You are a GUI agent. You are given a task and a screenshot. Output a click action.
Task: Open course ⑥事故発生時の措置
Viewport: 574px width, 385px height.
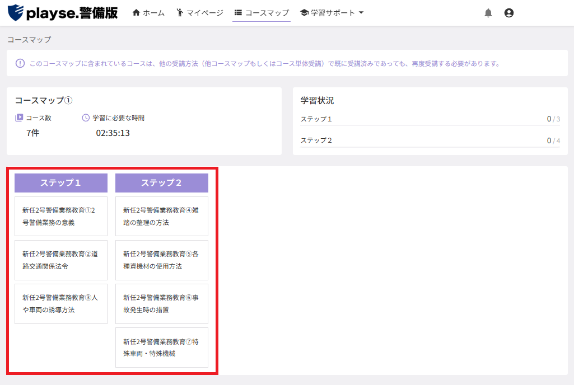(x=162, y=304)
